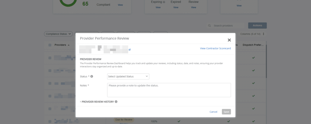Click the info icon beside Expiring
The width and height of the screenshot is (311, 124).
164,2
